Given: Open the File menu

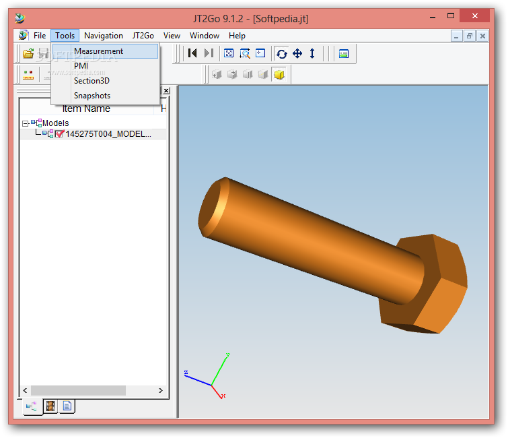Looking at the screenshot, I should pos(40,35).
